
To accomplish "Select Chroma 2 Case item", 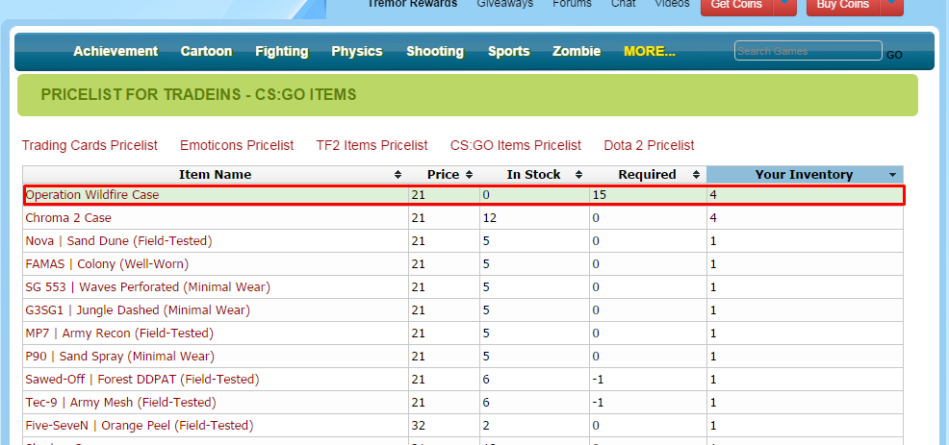I will [68, 217].
